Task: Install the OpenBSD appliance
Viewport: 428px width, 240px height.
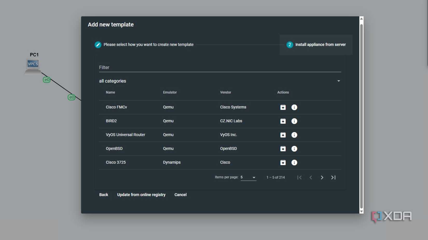Action: (283, 149)
